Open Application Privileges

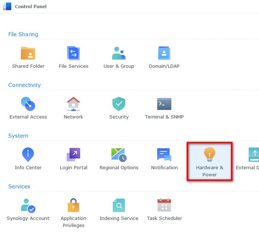pos(73,213)
